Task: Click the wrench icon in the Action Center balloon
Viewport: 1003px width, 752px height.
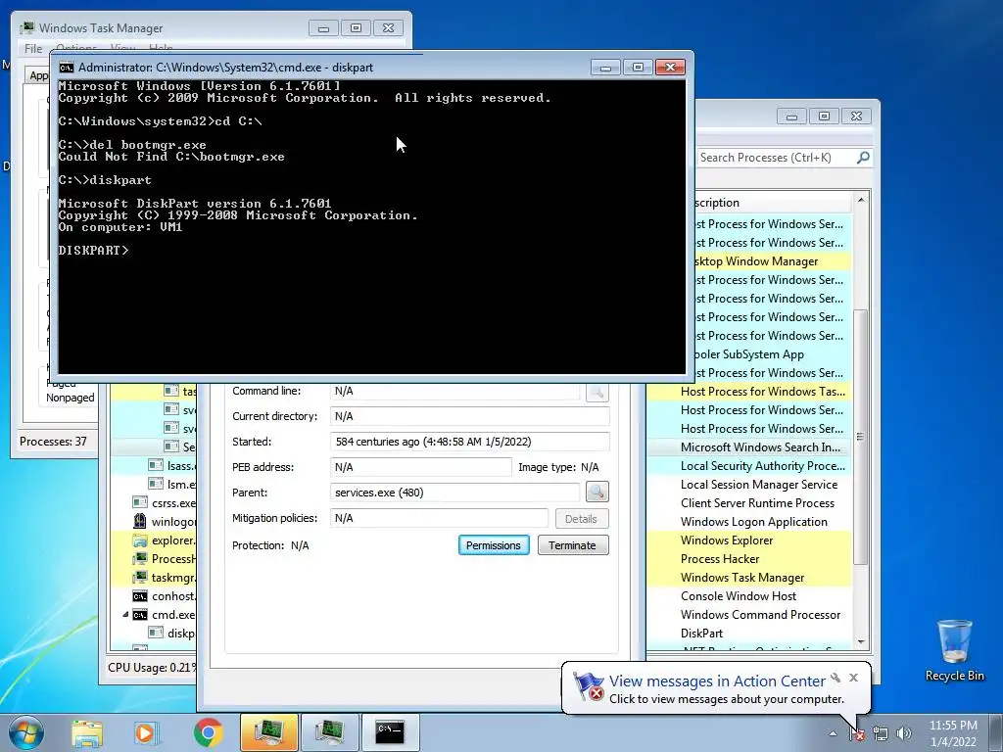Action: [836, 678]
